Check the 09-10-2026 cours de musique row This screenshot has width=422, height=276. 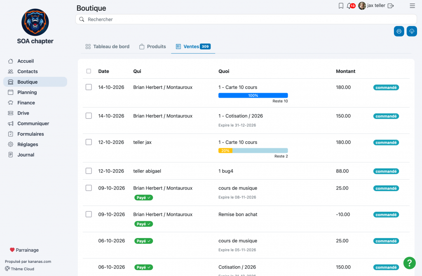tap(89, 188)
